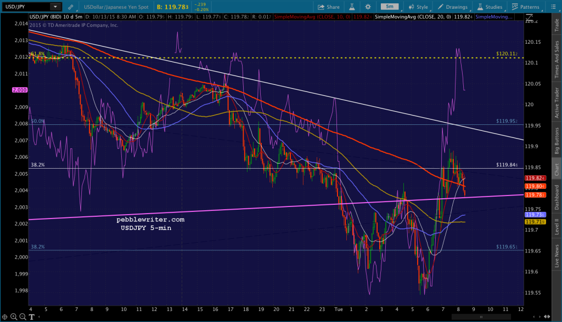Click the pebblewriter.com USDJPY 5-min annotation

point(150,223)
